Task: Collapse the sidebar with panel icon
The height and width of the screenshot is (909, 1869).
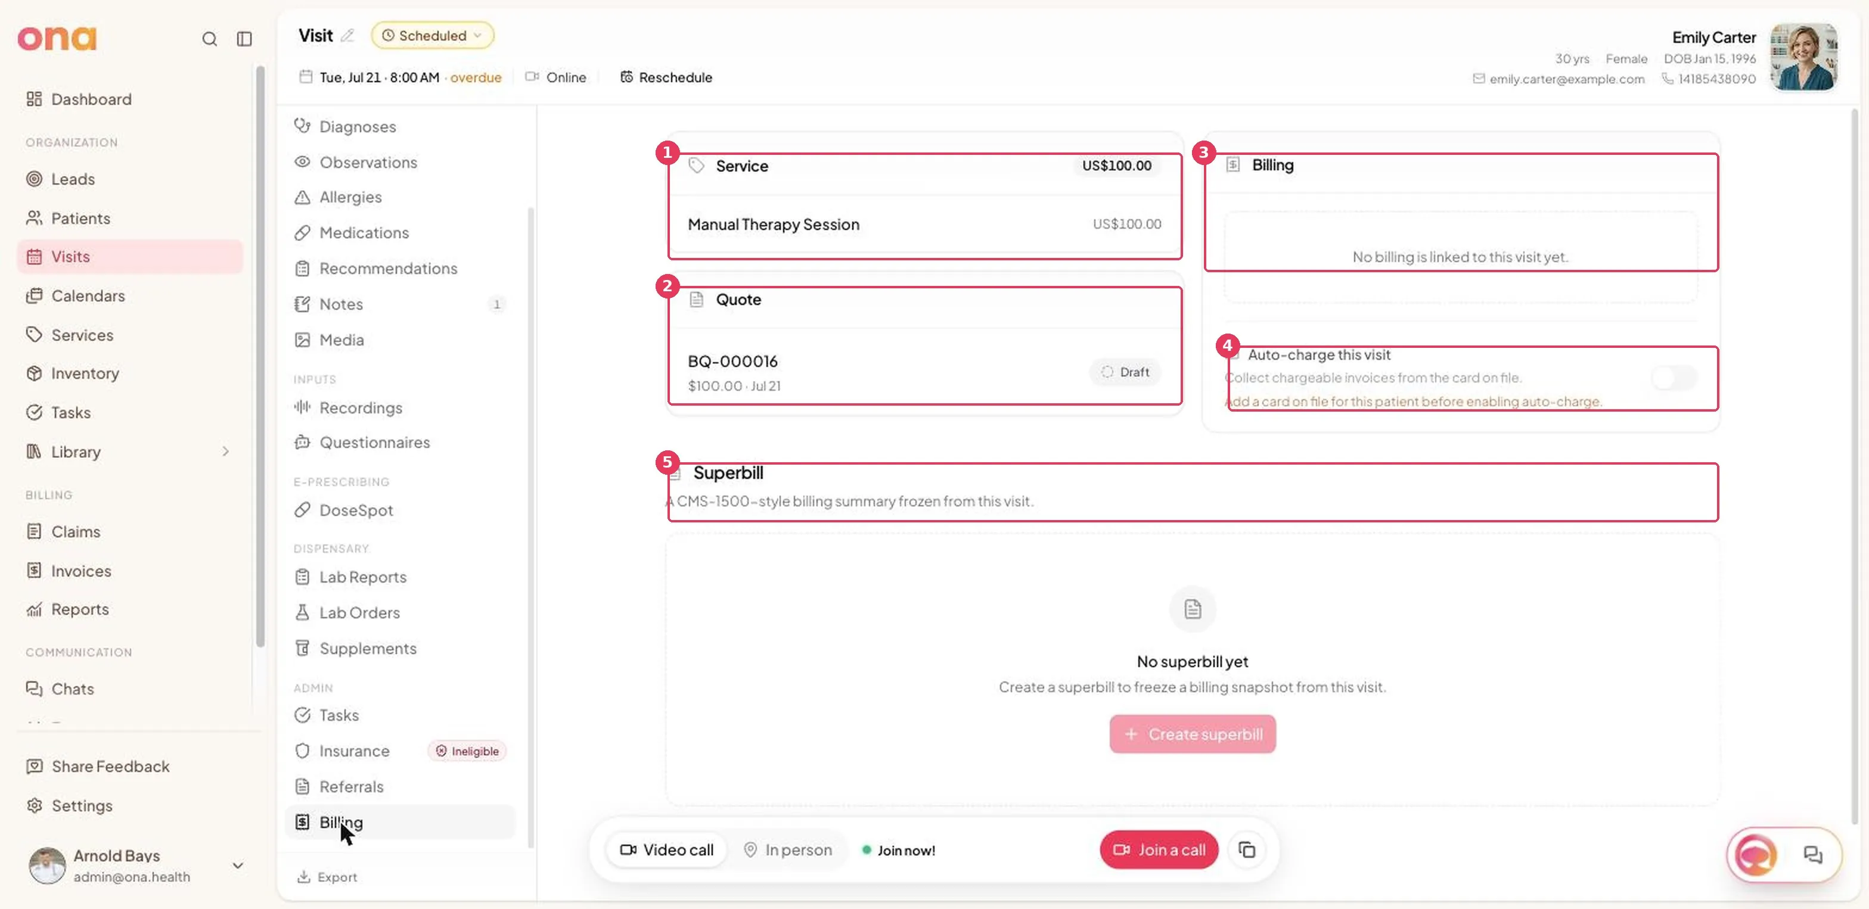Action: 244,38
